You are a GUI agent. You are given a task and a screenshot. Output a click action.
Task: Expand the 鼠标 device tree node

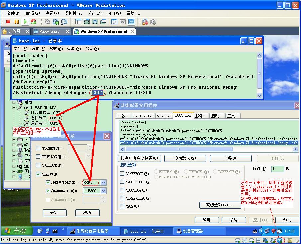click(14, 161)
